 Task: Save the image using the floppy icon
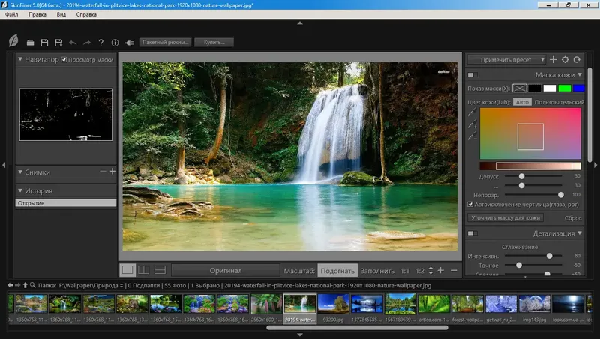click(x=44, y=43)
